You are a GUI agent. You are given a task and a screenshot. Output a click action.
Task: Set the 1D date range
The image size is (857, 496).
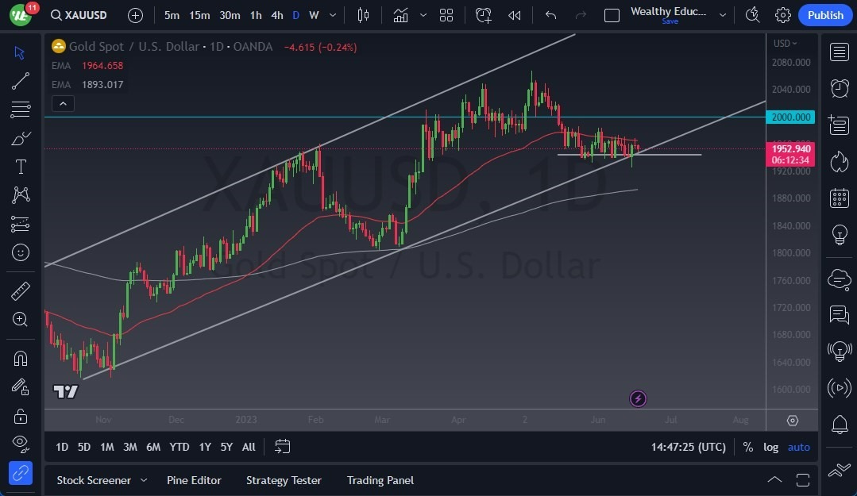coord(62,447)
